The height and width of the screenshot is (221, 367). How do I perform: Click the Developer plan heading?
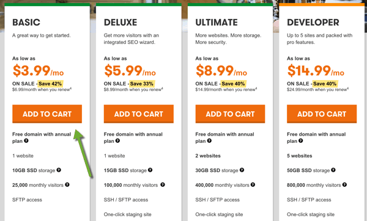tap(313, 23)
